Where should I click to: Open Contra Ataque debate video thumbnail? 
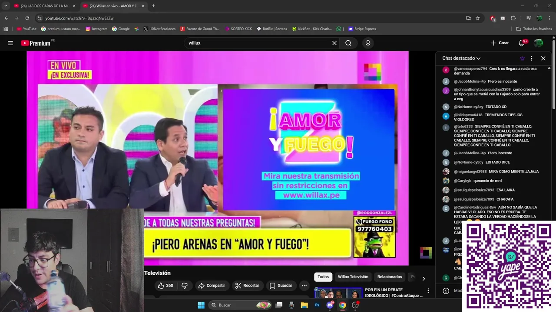338,293
